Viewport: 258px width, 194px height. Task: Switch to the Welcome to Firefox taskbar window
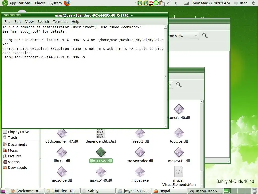point(26,191)
